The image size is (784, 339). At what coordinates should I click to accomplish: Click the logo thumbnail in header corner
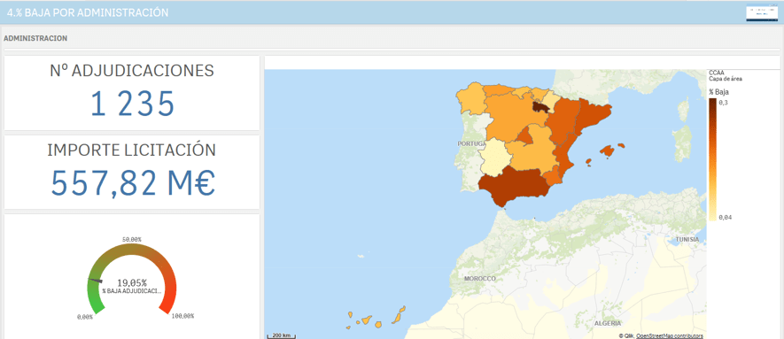763,12
